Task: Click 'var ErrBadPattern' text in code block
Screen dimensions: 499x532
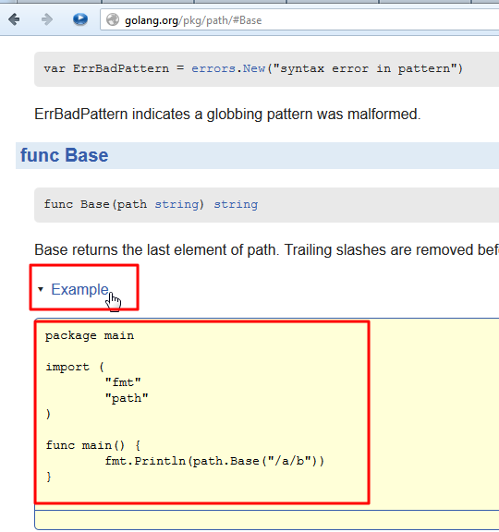Action: [106, 68]
